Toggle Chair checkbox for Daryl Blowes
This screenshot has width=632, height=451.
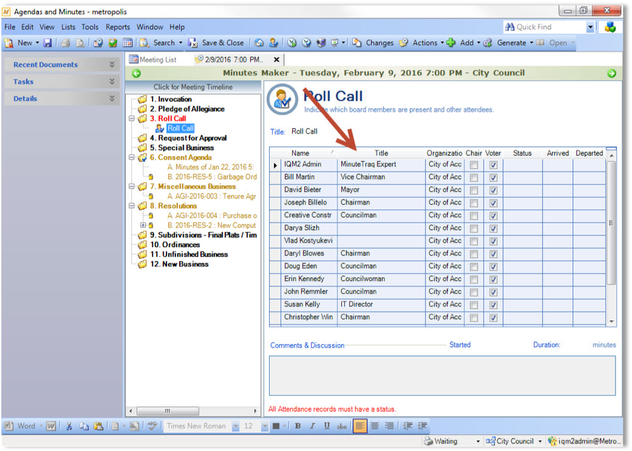(x=474, y=254)
